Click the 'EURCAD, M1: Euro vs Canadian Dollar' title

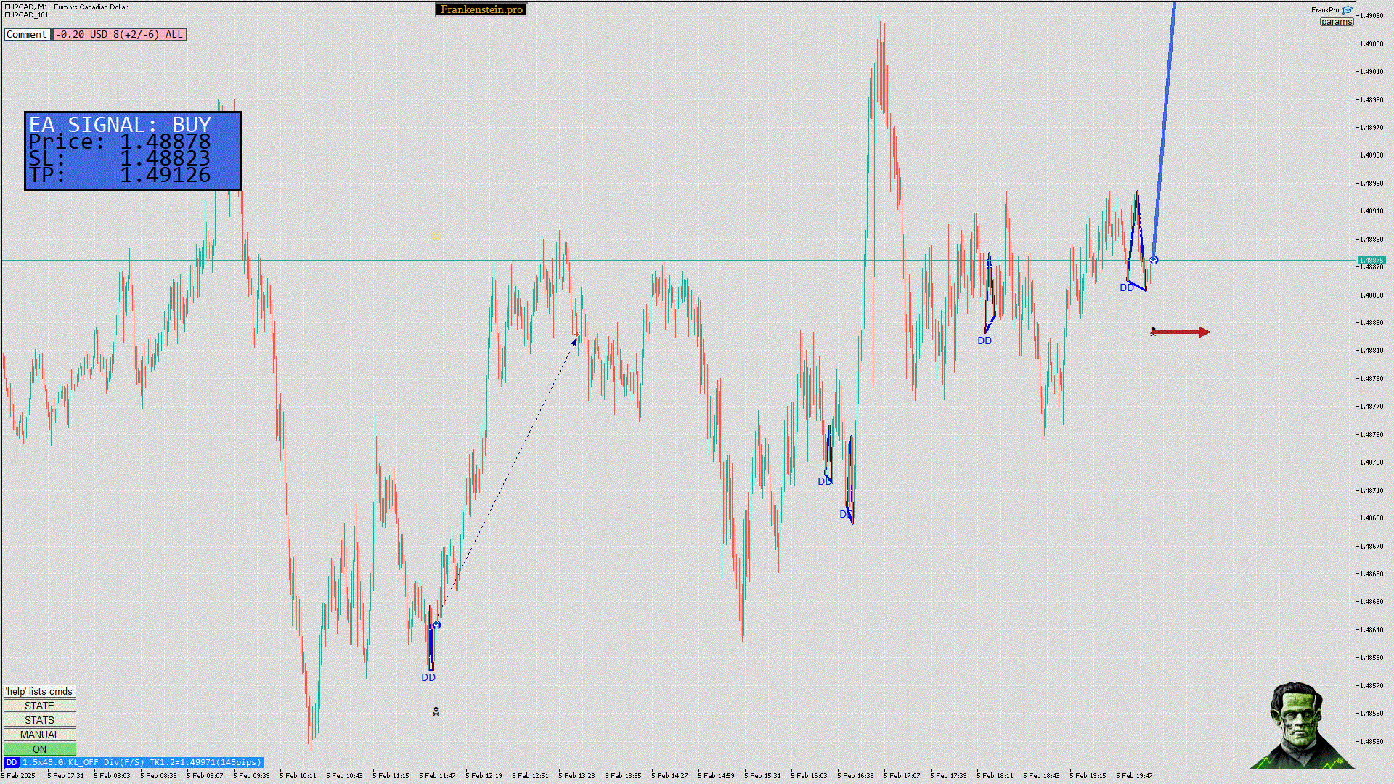pyautogui.click(x=66, y=7)
